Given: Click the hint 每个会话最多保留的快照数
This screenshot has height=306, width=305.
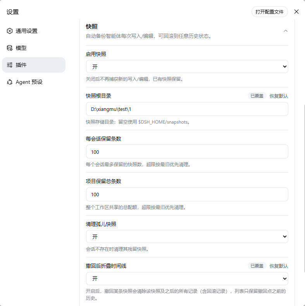Looking at the screenshot, I should tap(138, 165).
